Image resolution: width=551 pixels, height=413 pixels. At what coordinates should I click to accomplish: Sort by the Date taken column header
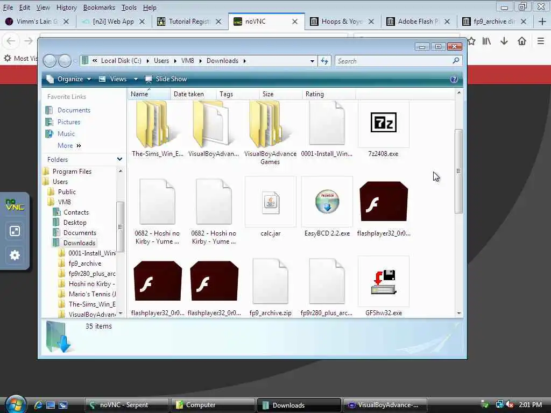[193, 94]
